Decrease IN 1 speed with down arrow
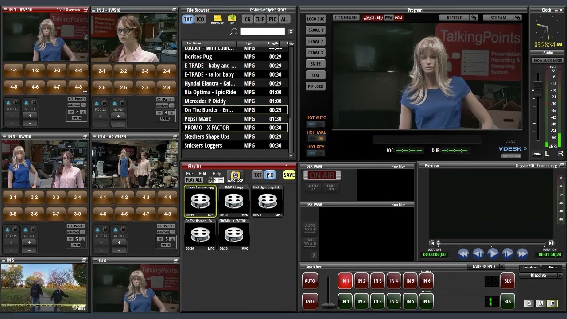The width and height of the screenshot is (567, 319). (x=71, y=113)
